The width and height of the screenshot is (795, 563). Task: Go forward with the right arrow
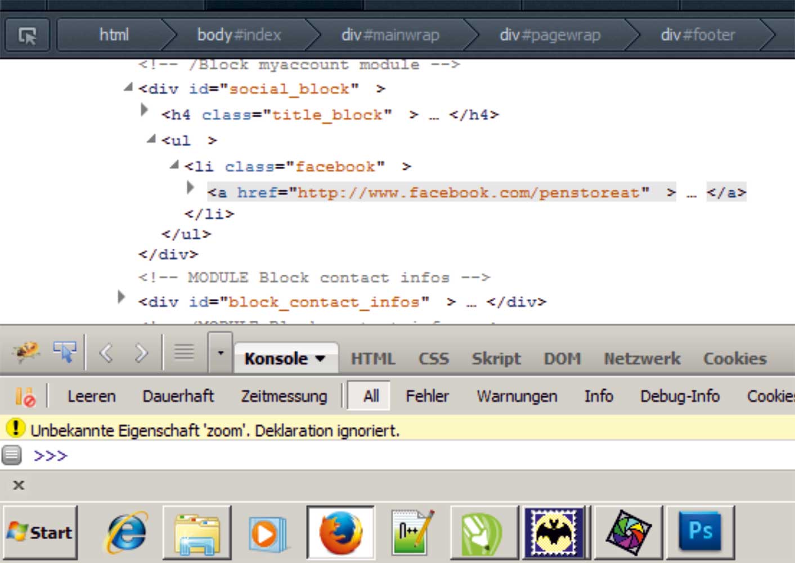click(141, 353)
